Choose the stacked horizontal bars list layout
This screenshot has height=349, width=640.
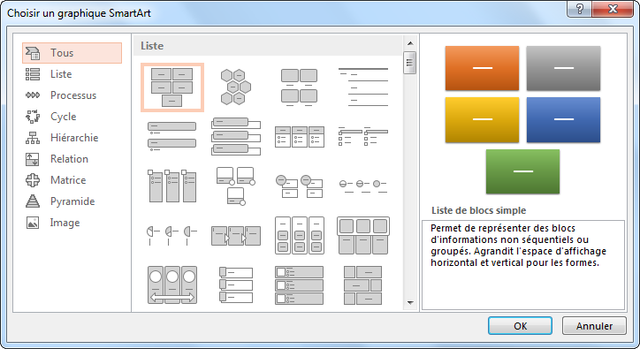[x=236, y=136]
